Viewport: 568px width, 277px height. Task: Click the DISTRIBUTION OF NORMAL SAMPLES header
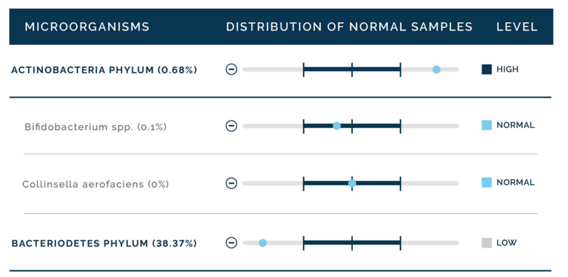[x=349, y=27]
